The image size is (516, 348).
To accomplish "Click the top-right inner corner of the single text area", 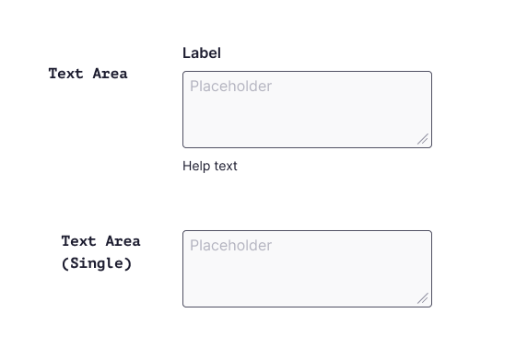I will (x=425, y=238).
